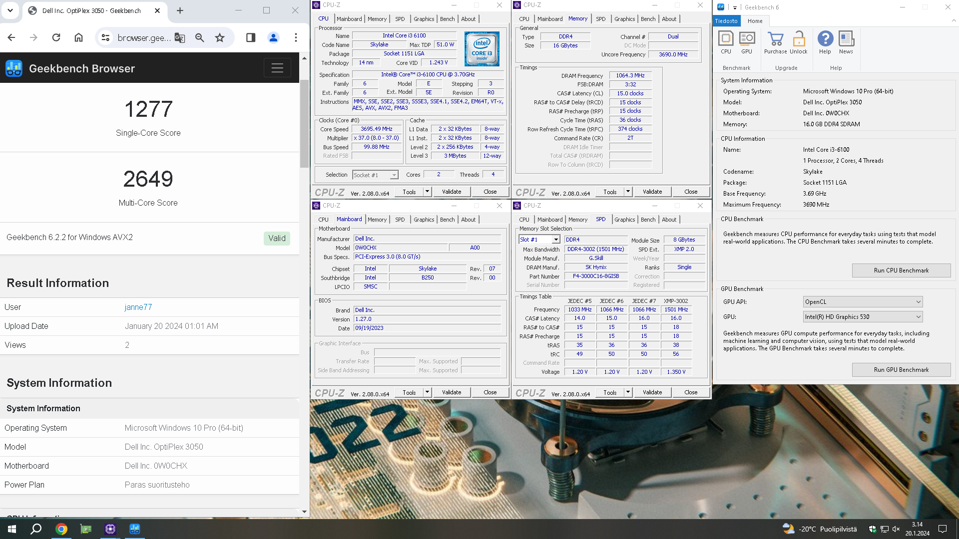Translate this page icon in address bar
This screenshot has height=539, width=959.
coord(180,38)
